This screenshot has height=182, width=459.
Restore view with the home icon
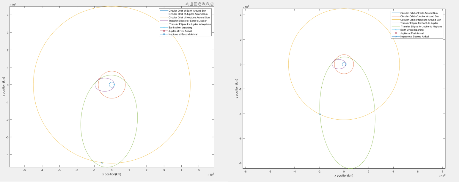tap(212, 4)
